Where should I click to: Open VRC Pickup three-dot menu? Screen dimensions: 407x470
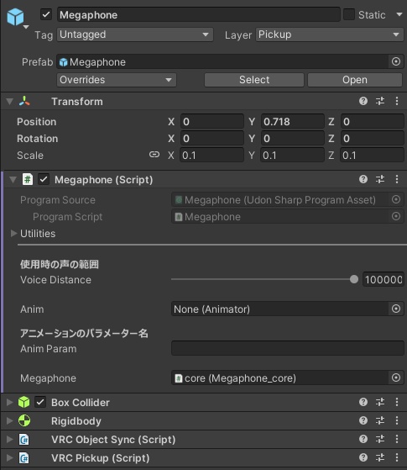pos(397,457)
